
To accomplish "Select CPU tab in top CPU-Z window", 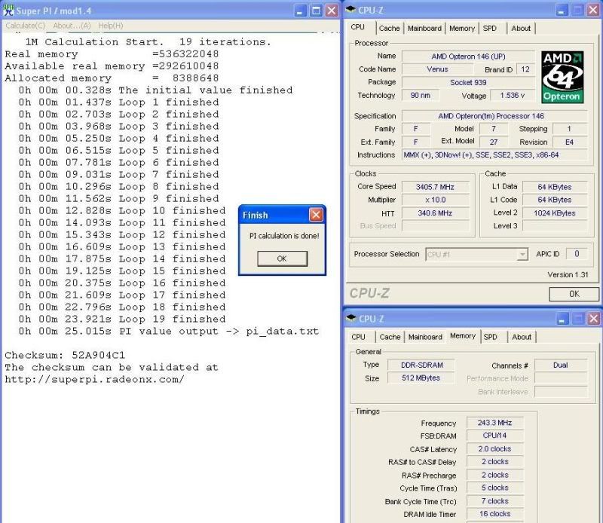I will pyautogui.click(x=357, y=27).
